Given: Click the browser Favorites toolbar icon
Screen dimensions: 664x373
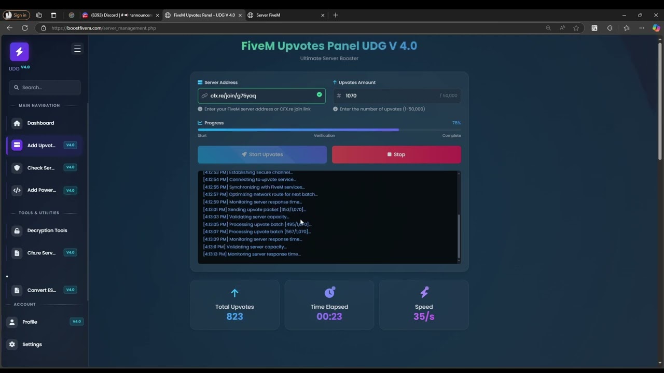Looking at the screenshot, I should point(627,28).
